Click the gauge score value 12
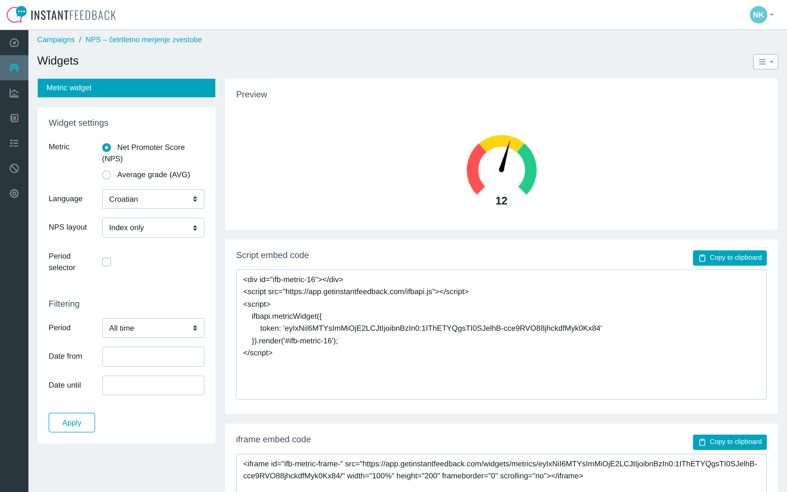 click(x=501, y=201)
